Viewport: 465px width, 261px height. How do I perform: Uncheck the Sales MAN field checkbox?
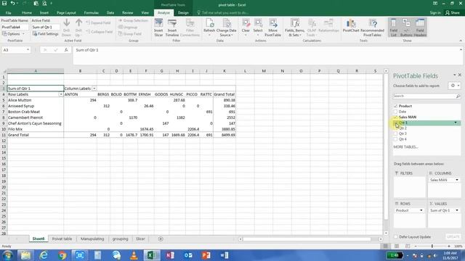395,117
